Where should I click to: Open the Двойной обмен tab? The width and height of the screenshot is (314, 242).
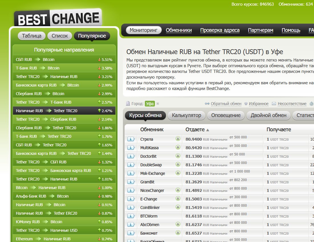[268, 115]
